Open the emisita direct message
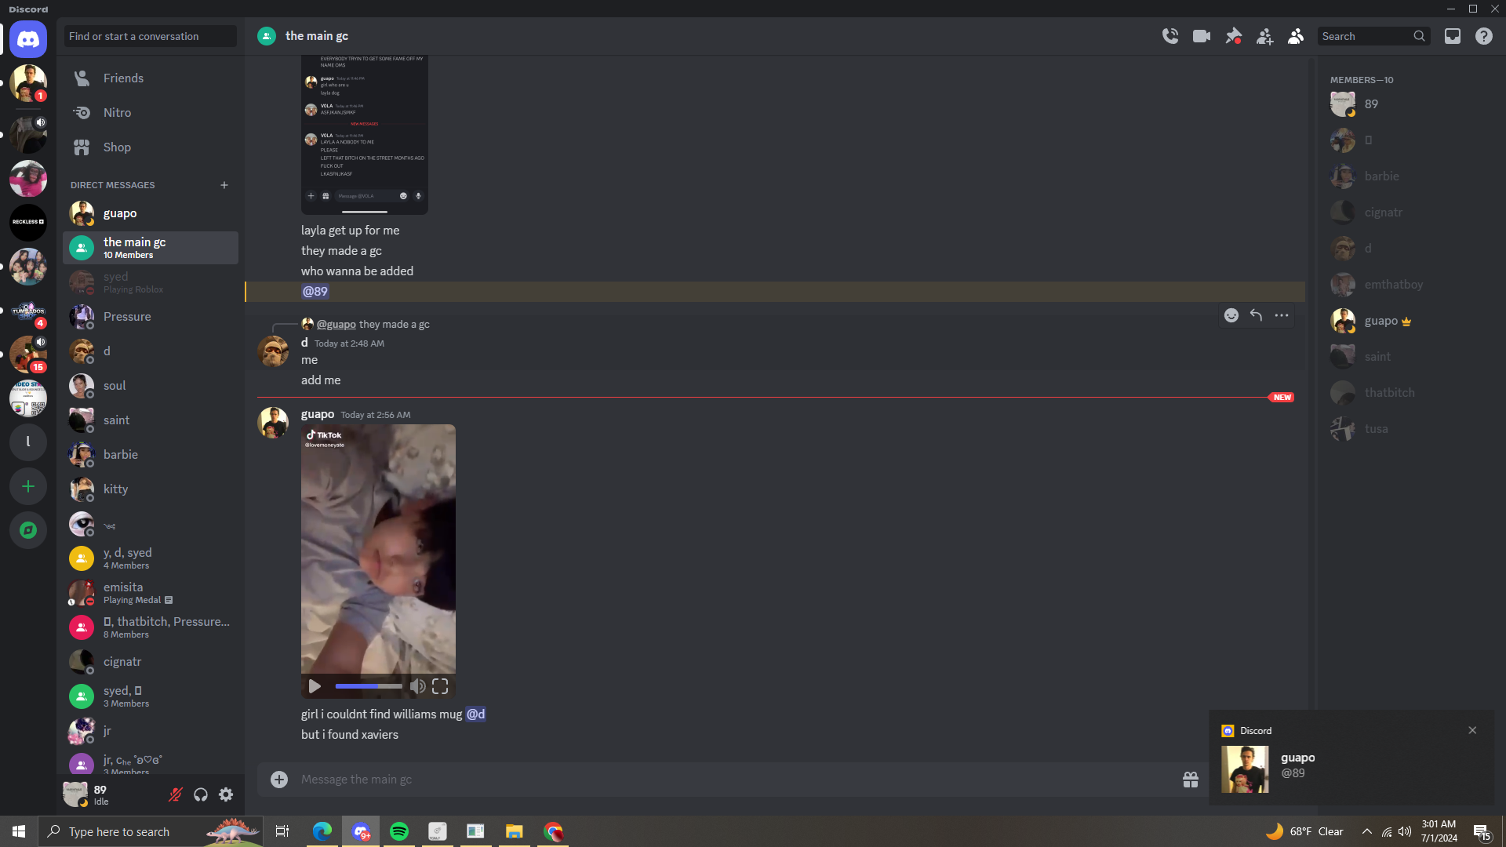This screenshot has width=1506, height=847. tap(151, 593)
